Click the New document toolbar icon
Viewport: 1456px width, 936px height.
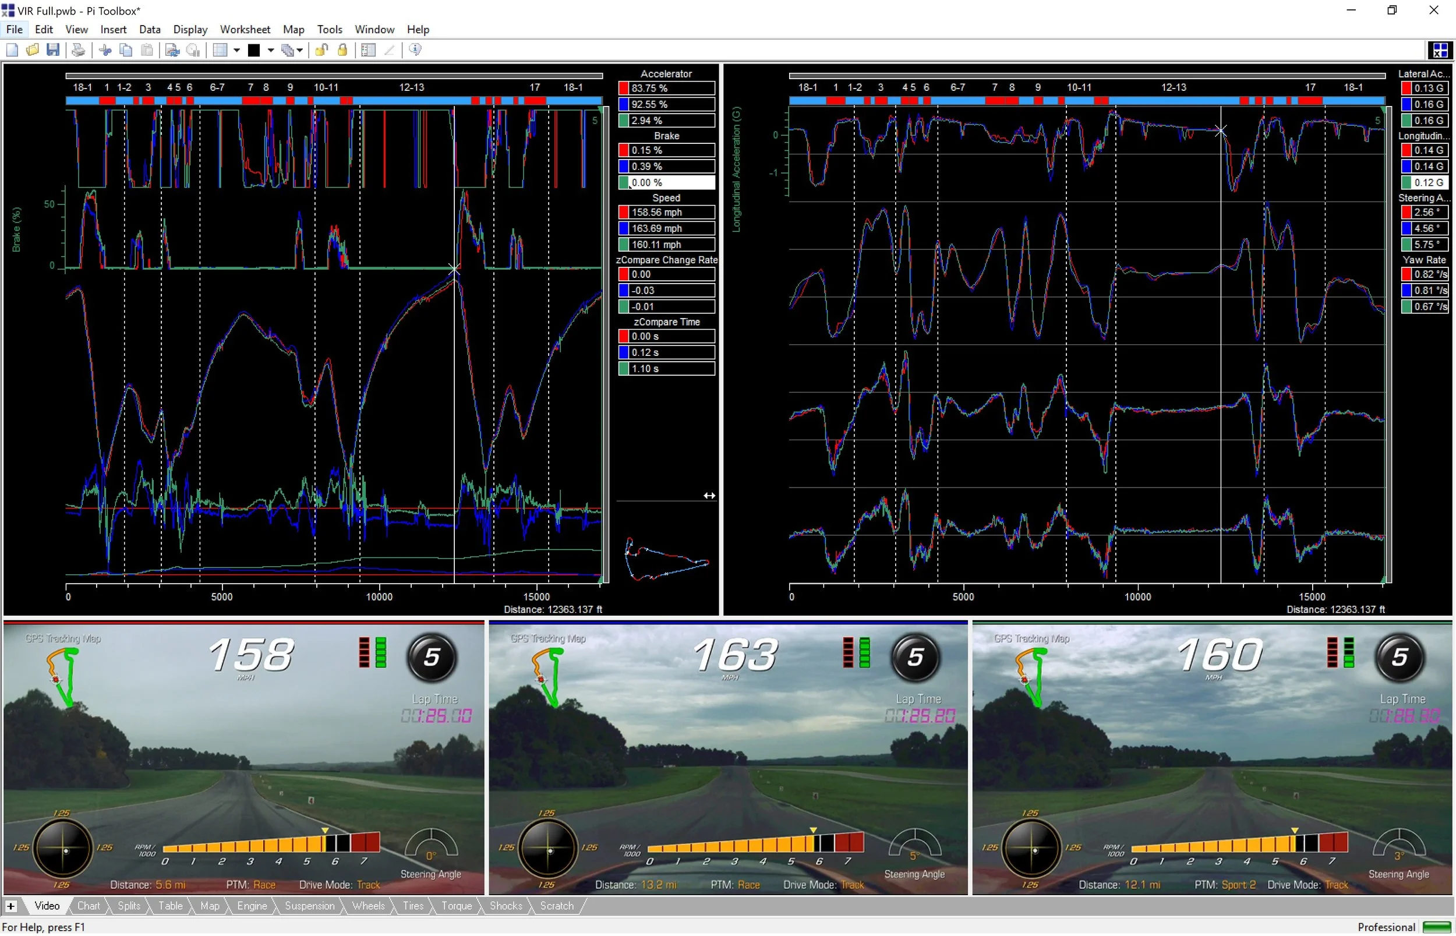[x=12, y=51]
